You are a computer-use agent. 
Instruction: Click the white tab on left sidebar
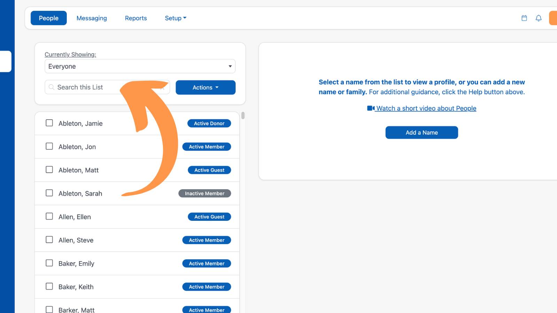[x=6, y=62]
